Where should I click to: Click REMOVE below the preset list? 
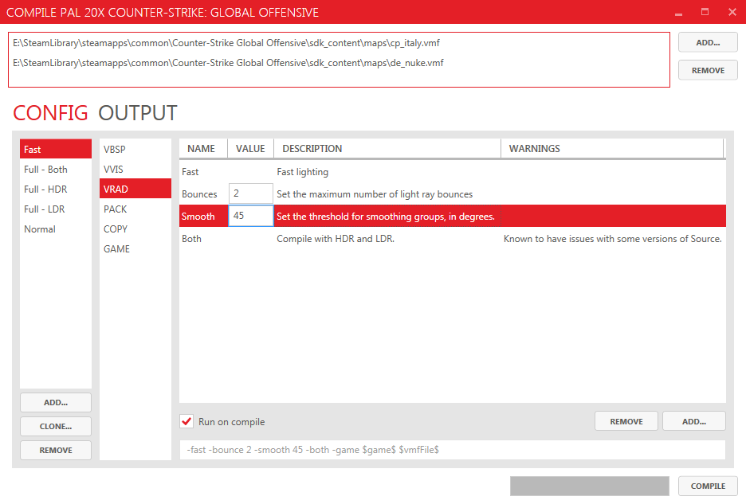(56, 450)
